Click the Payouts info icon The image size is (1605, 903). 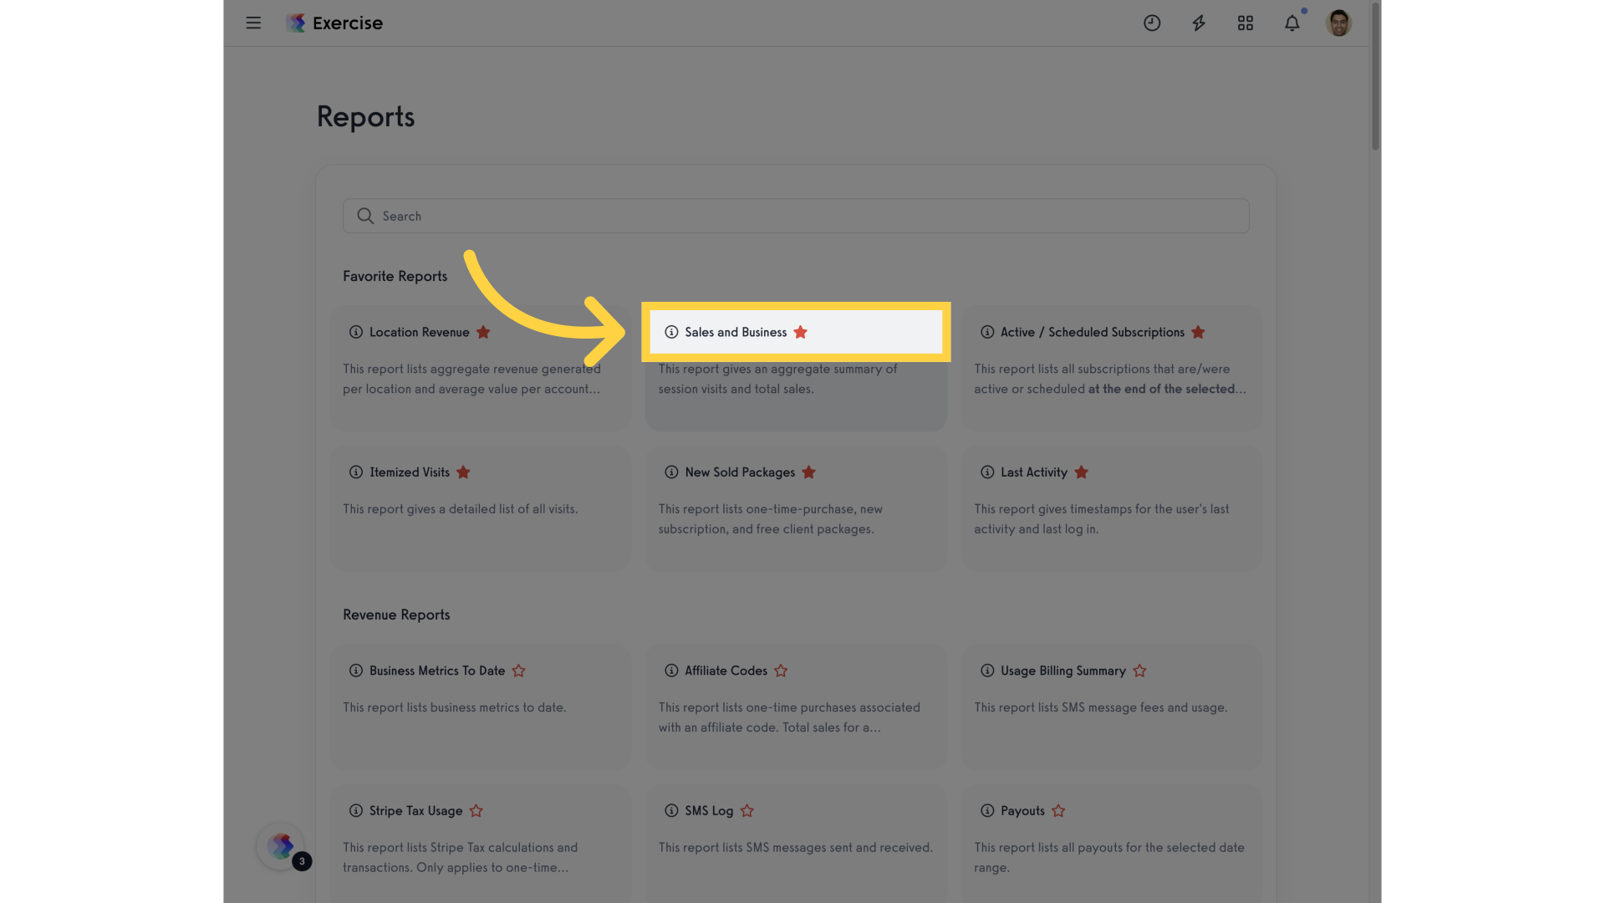987,811
